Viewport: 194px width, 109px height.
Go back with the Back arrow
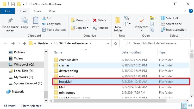[5, 43]
